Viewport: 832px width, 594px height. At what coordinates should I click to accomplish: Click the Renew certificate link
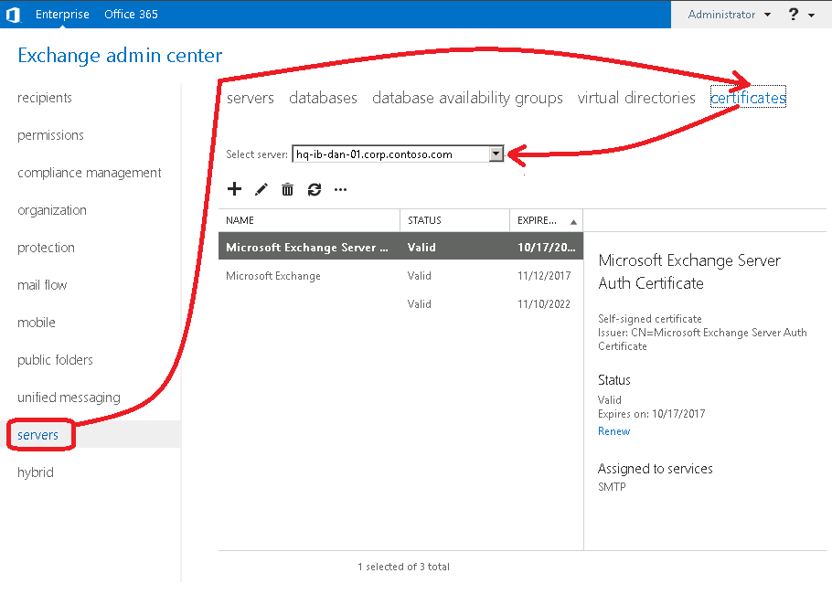click(x=613, y=431)
